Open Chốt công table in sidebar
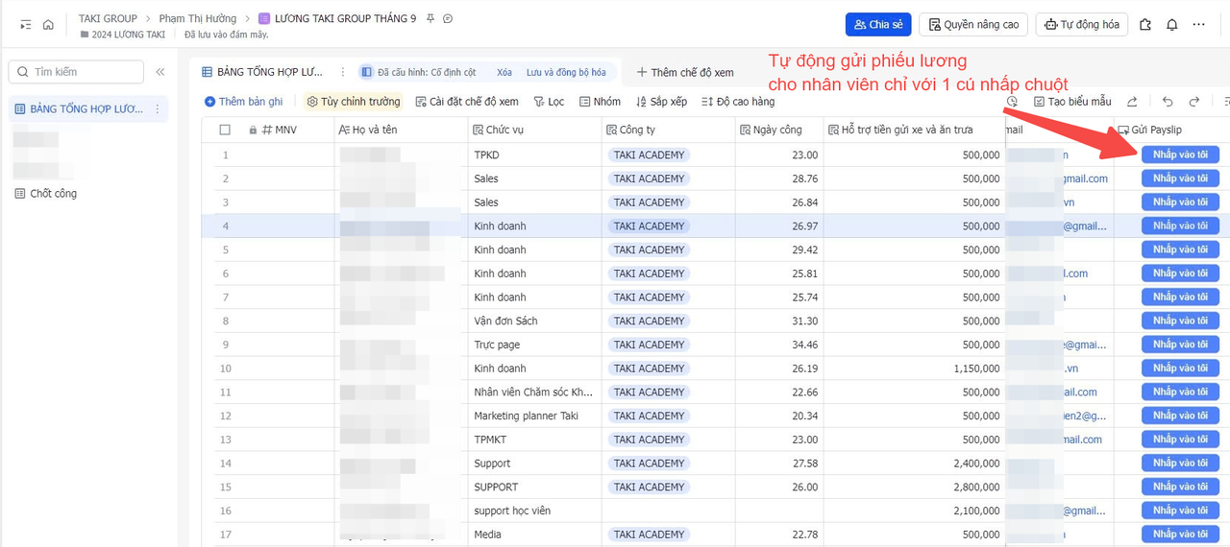1230x547 pixels. coord(53,194)
